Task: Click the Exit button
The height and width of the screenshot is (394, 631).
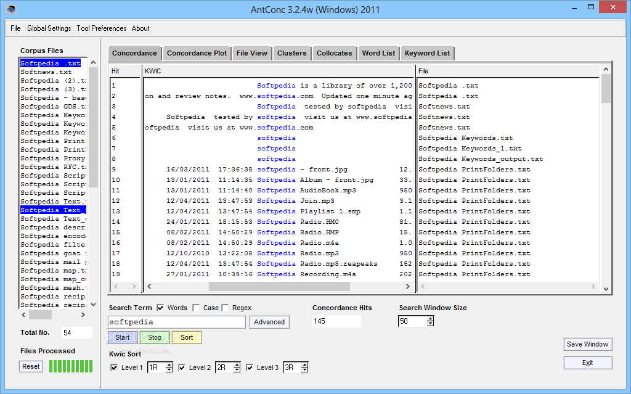Action: tap(587, 363)
